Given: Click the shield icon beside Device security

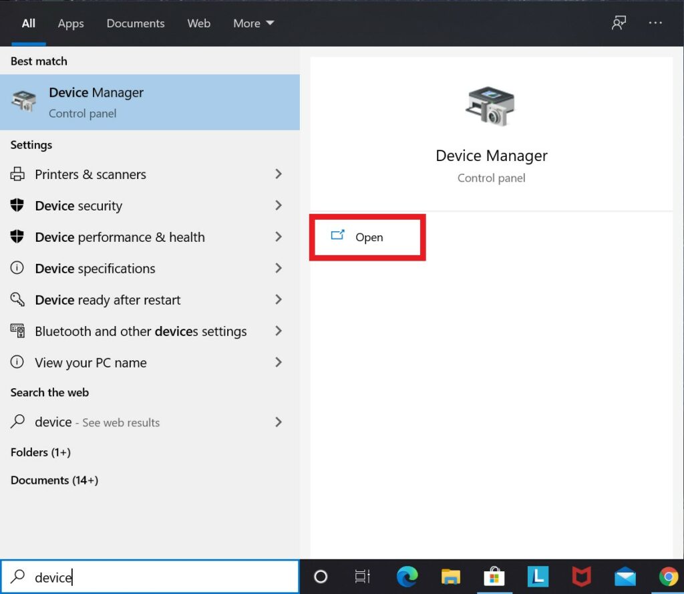Looking at the screenshot, I should click(x=17, y=204).
